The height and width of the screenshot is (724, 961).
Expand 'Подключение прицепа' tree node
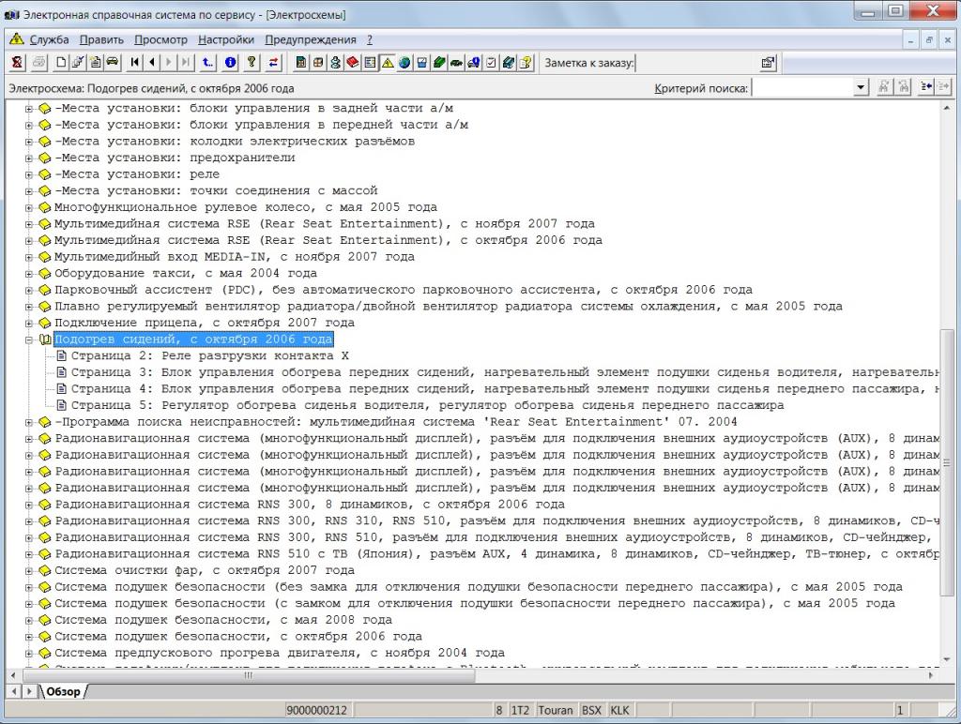pyautogui.click(x=29, y=324)
